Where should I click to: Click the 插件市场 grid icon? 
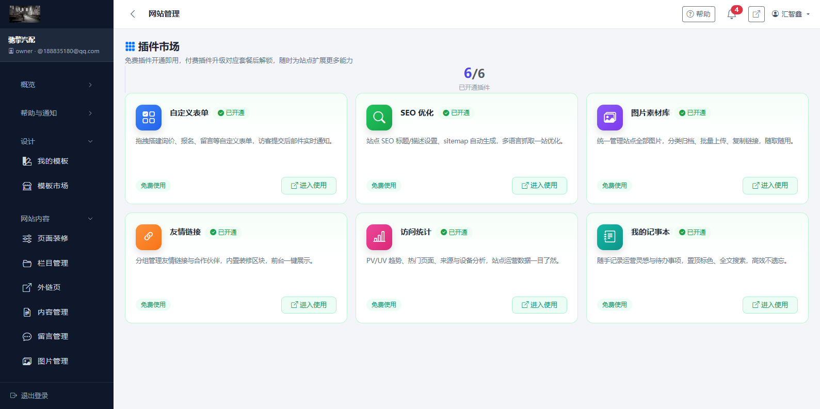pos(130,46)
